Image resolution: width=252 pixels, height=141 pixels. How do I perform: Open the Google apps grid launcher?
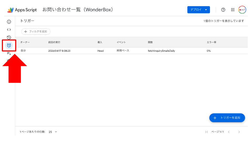tap(233, 10)
